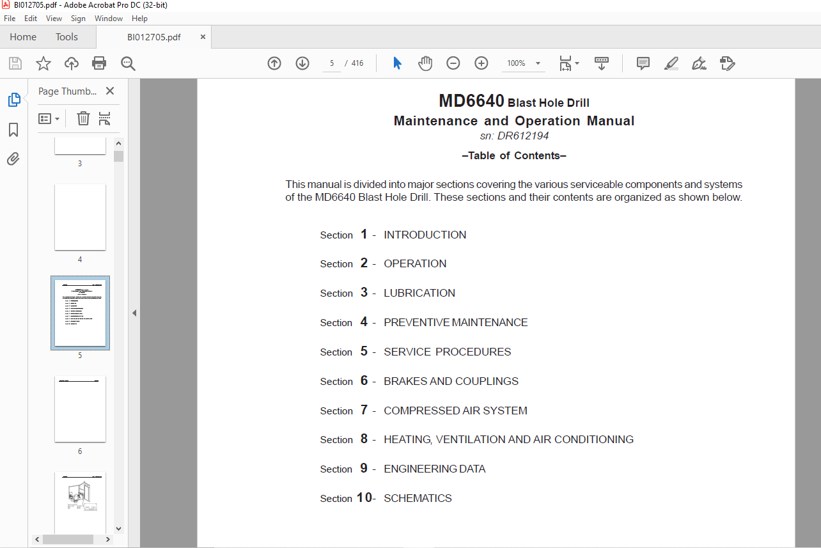Select page 6 thumbnail
821x548 pixels.
pyautogui.click(x=80, y=409)
